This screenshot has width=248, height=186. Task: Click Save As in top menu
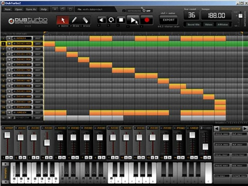coord(31,9)
